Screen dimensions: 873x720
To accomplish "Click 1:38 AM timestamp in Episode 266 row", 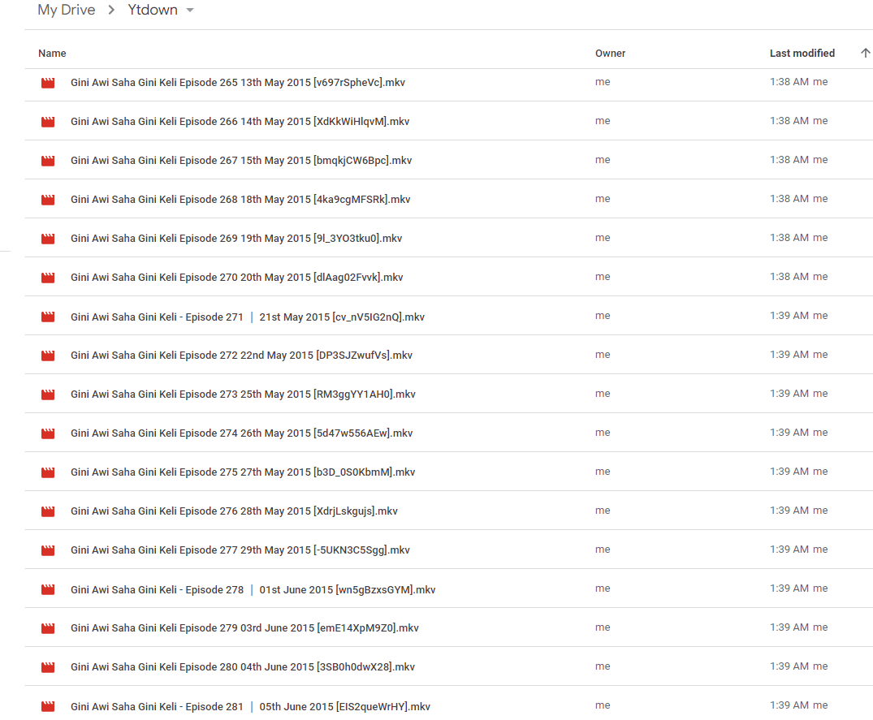I will coord(789,121).
